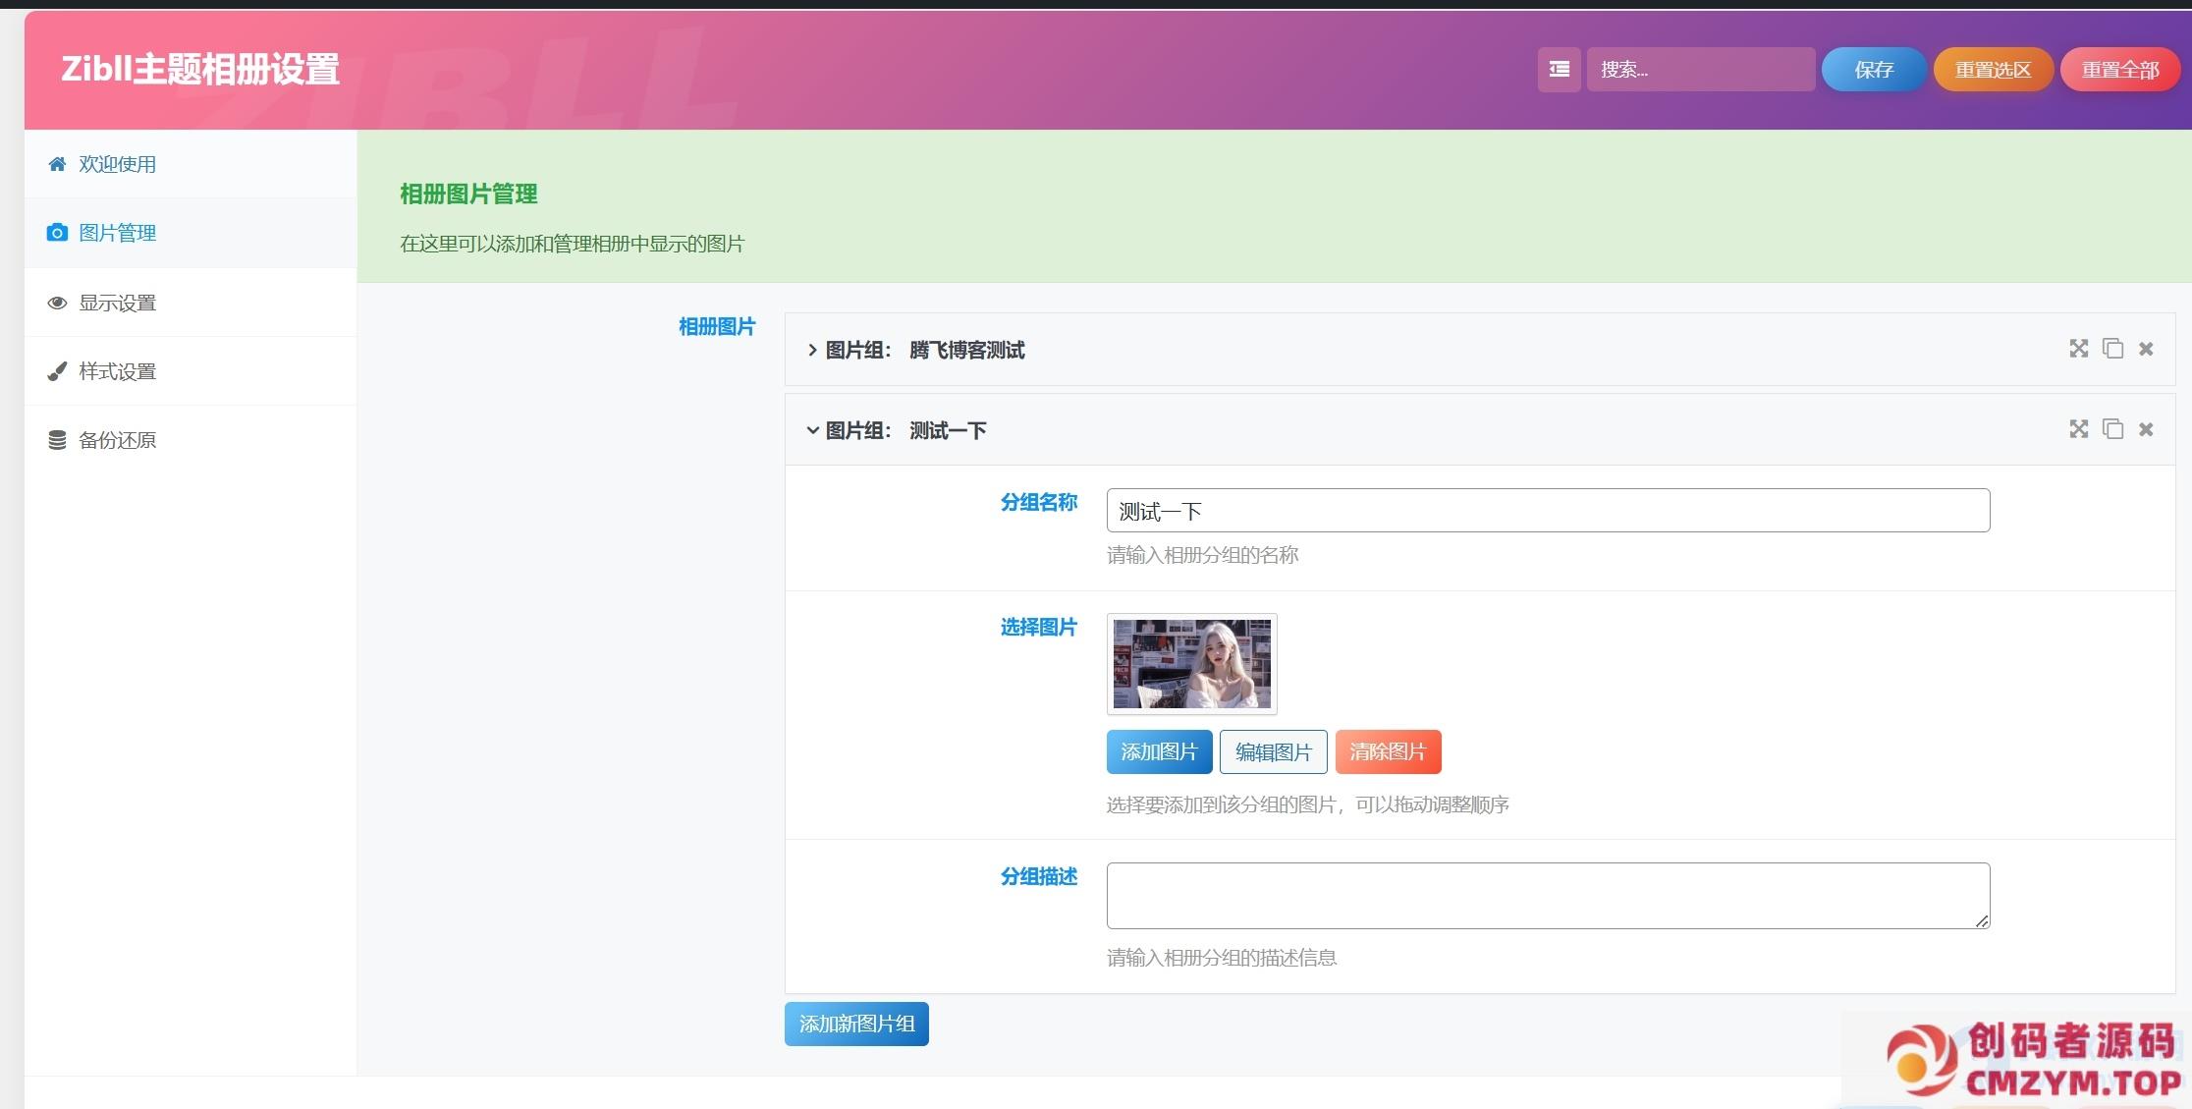Viewport: 2192px width, 1109px height.
Task: Delete the 测试一下 image group
Action: (2146, 429)
